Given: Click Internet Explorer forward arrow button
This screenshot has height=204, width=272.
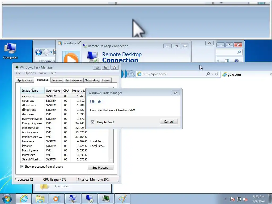Looking at the screenshot, I should 132,74.
